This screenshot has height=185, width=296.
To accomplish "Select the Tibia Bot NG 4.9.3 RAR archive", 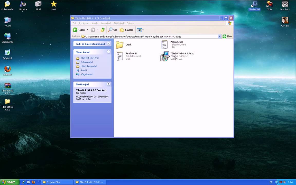I will tap(7, 88).
